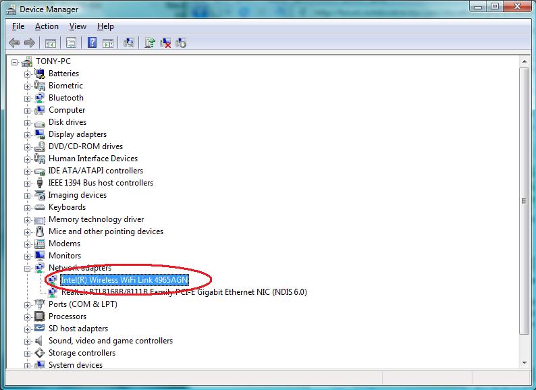536x390 pixels.
Task: Click the Show/Hide Action Pane toolbar icon
Action: (108, 43)
